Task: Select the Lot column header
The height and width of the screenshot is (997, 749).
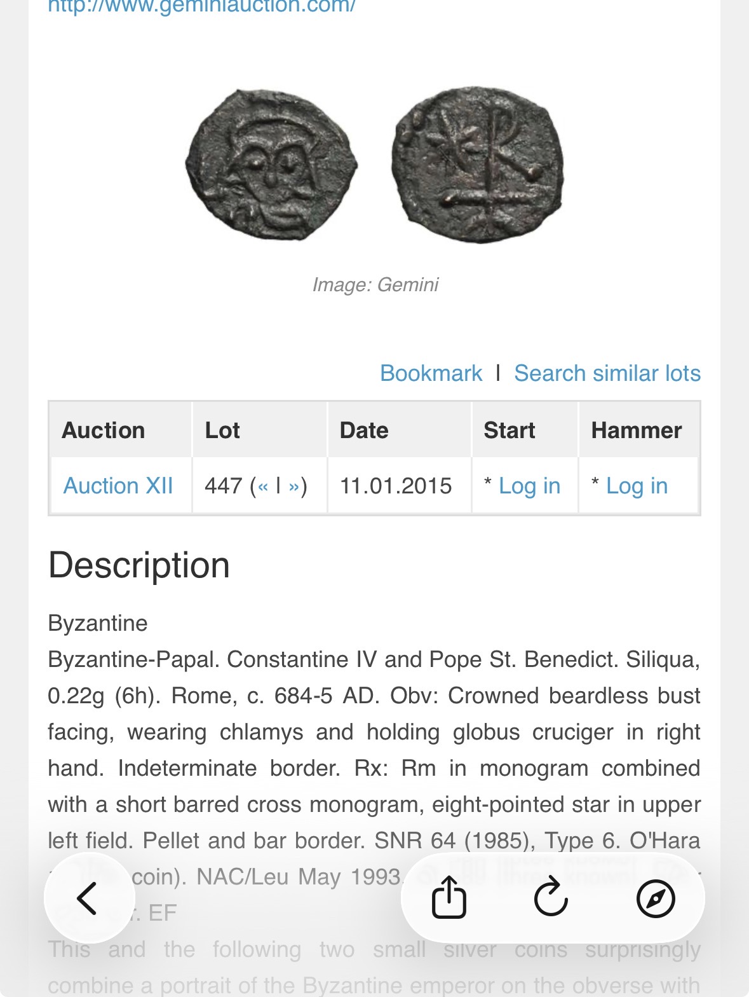Action: 222,430
